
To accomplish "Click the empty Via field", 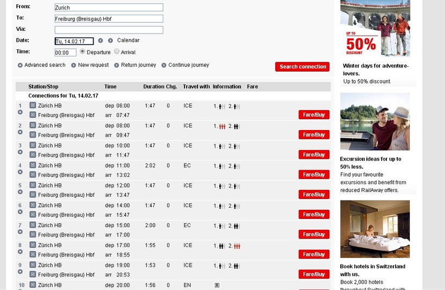I will [x=109, y=30].
